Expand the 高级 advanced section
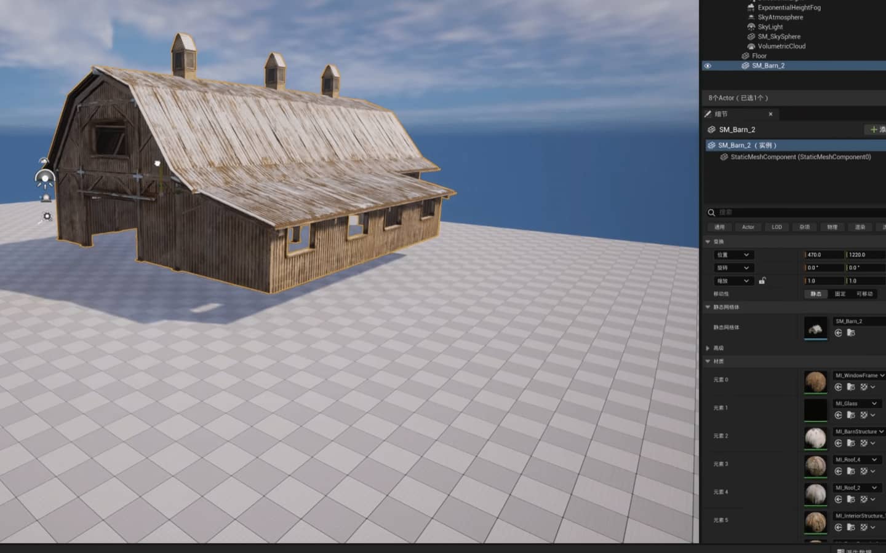The height and width of the screenshot is (553, 886). 708,348
